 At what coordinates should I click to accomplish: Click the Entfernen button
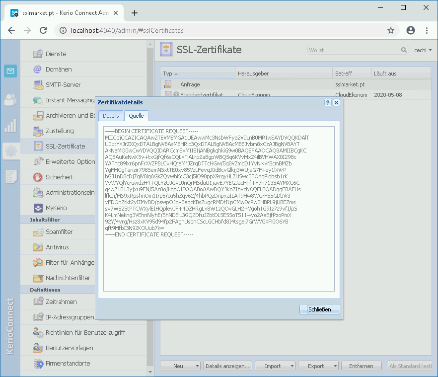coord(361,366)
